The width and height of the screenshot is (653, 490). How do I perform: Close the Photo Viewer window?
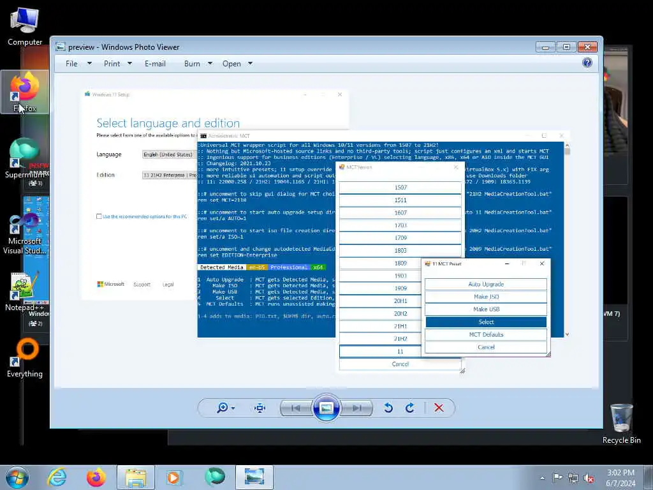coord(587,47)
